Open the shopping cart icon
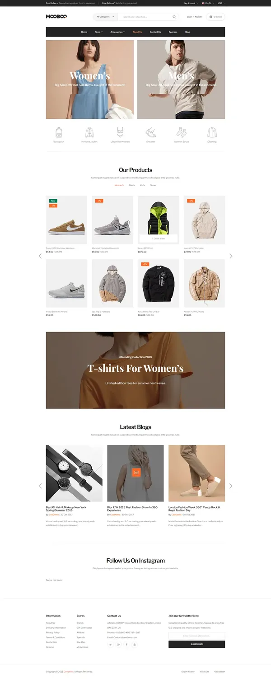 click(210, 17)
